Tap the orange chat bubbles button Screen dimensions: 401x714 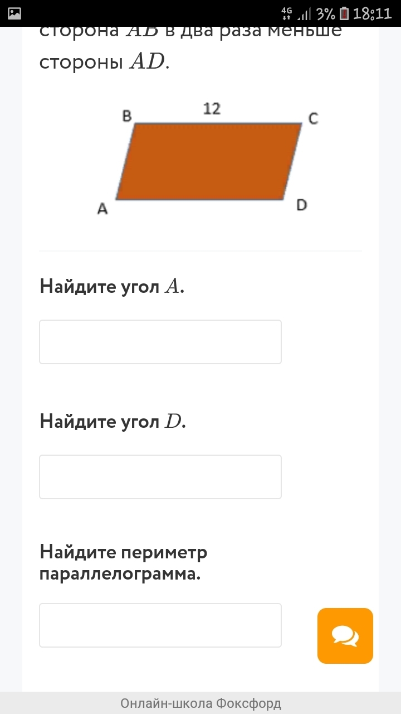[345, 635]
